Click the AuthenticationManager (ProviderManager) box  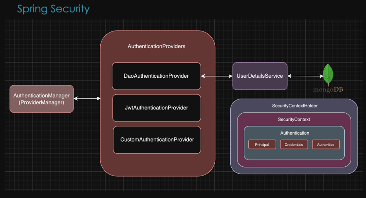coord(41,99)
